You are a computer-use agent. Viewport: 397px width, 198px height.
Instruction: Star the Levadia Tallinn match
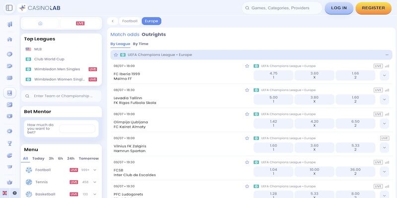pyautogui.click(x=247, y=90)
